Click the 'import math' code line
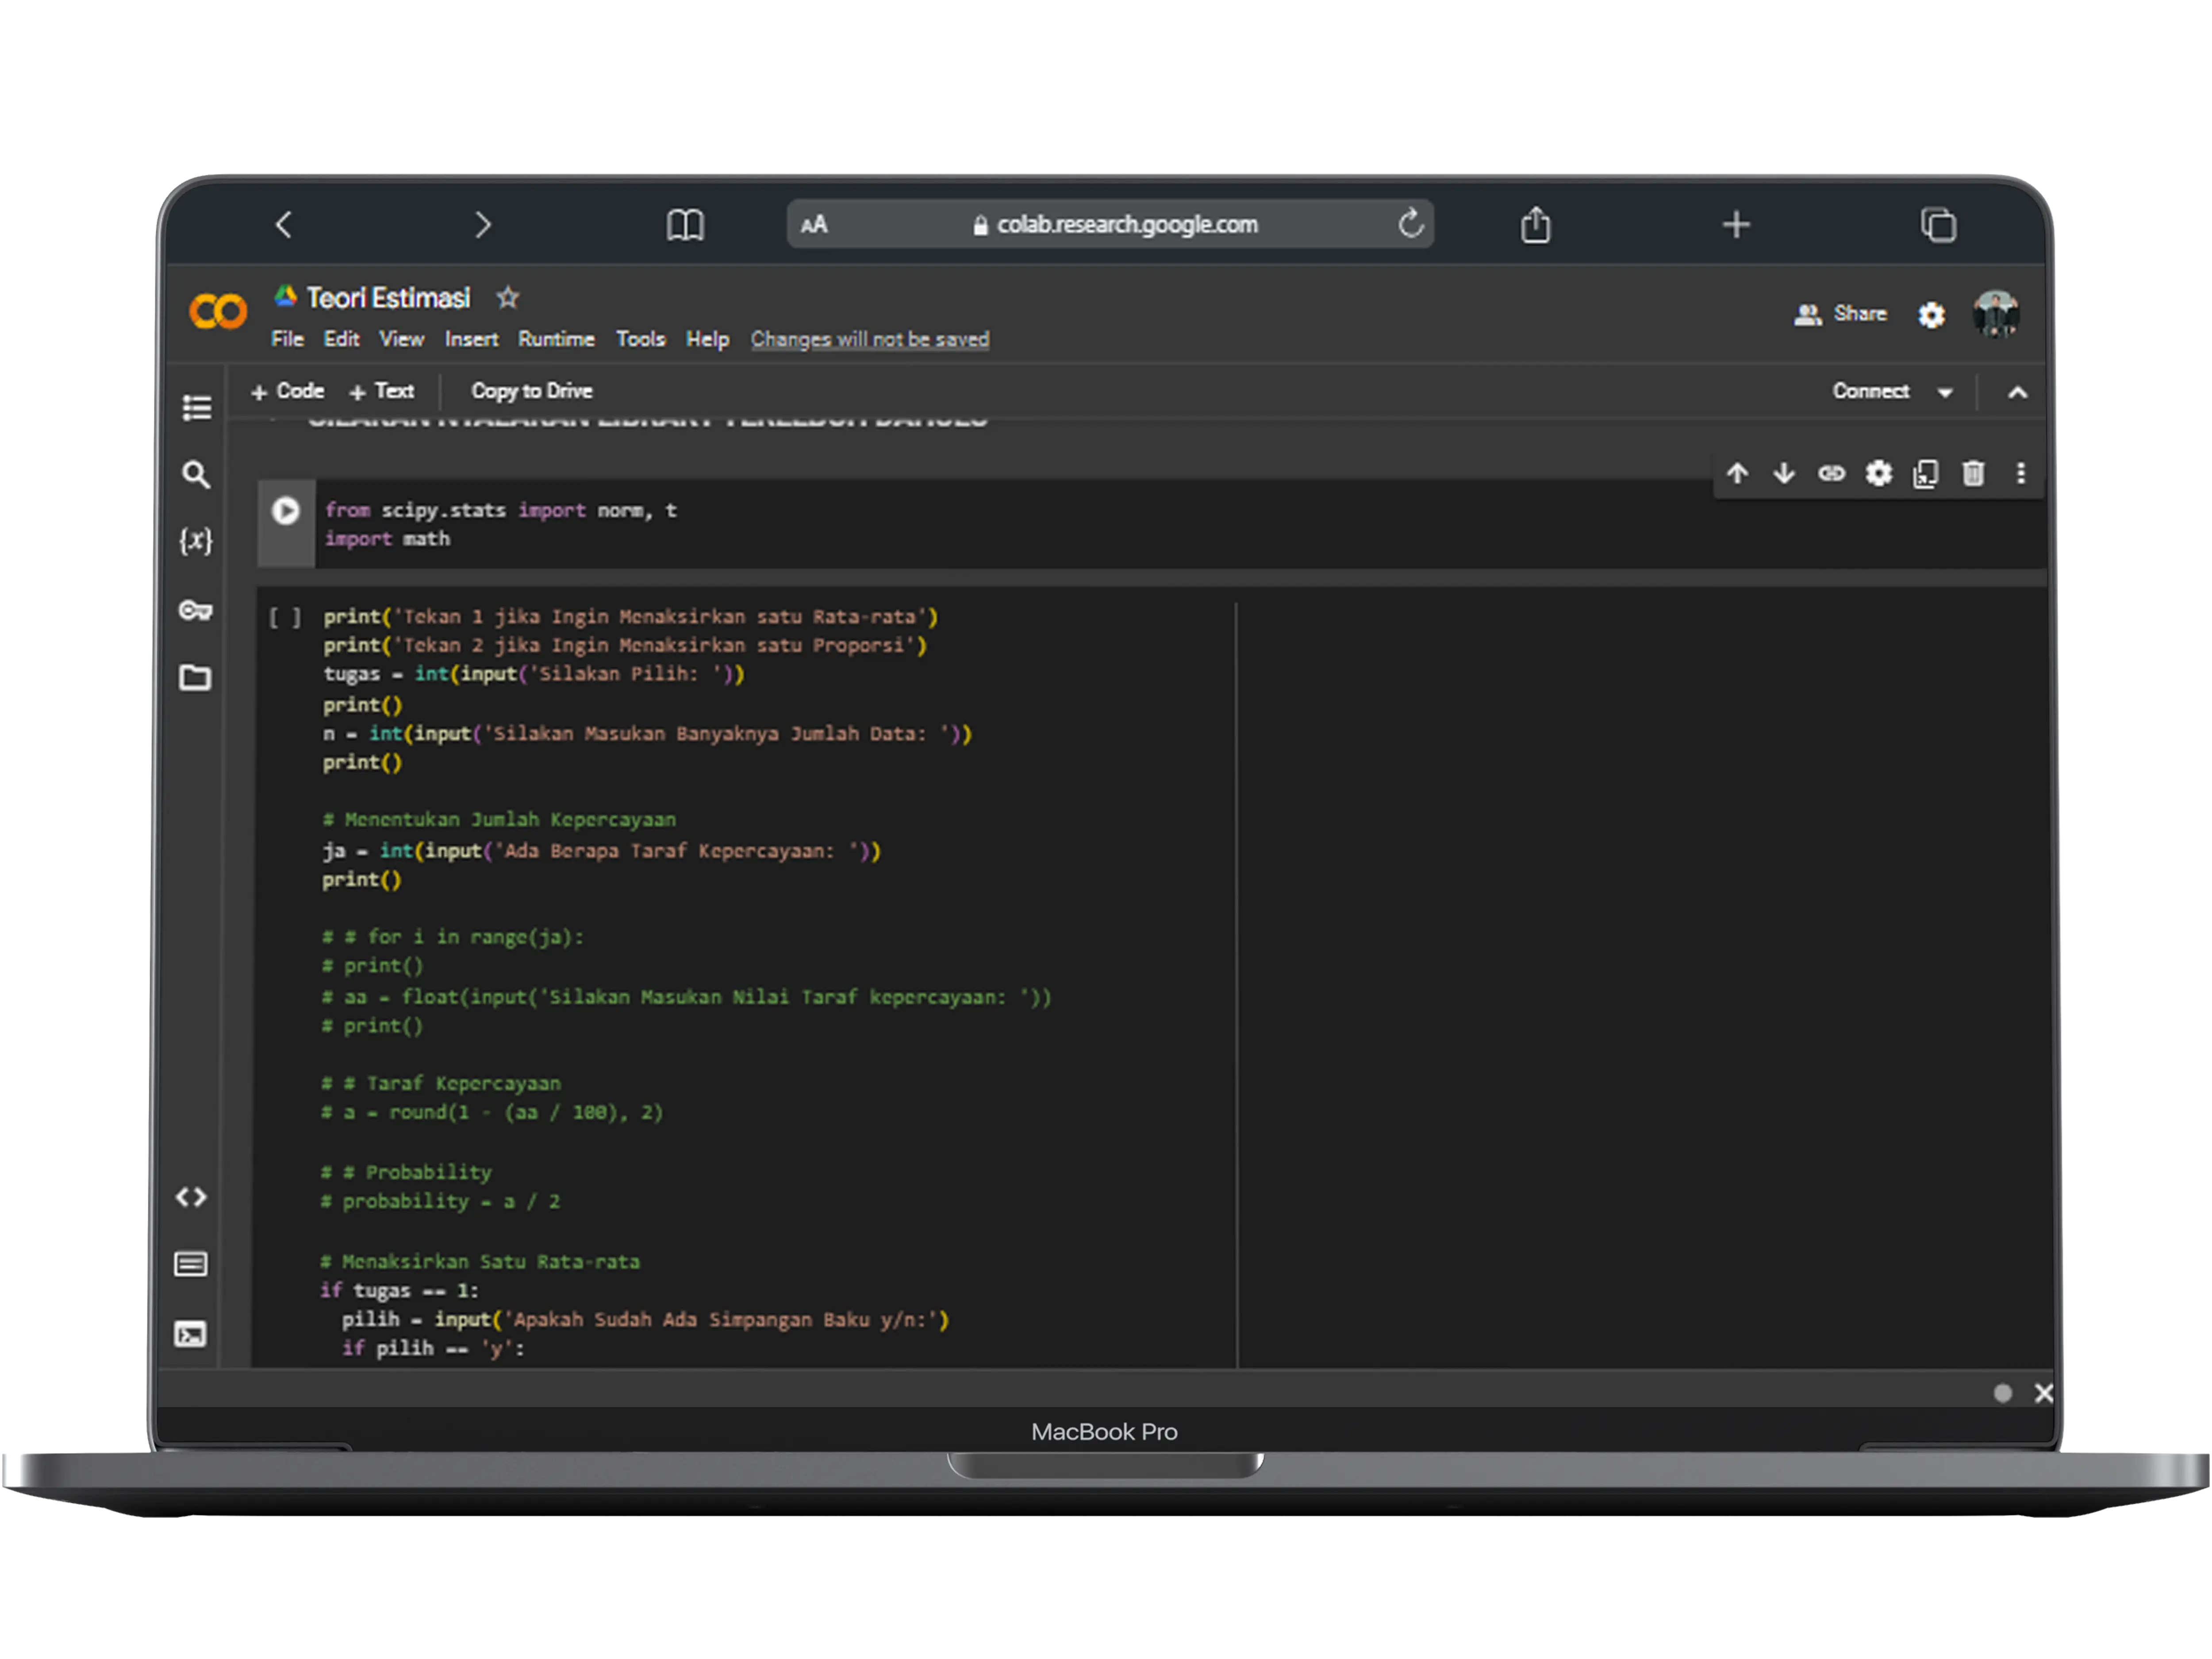Viewport: 2212px width, 1659px height. [387, 539]
